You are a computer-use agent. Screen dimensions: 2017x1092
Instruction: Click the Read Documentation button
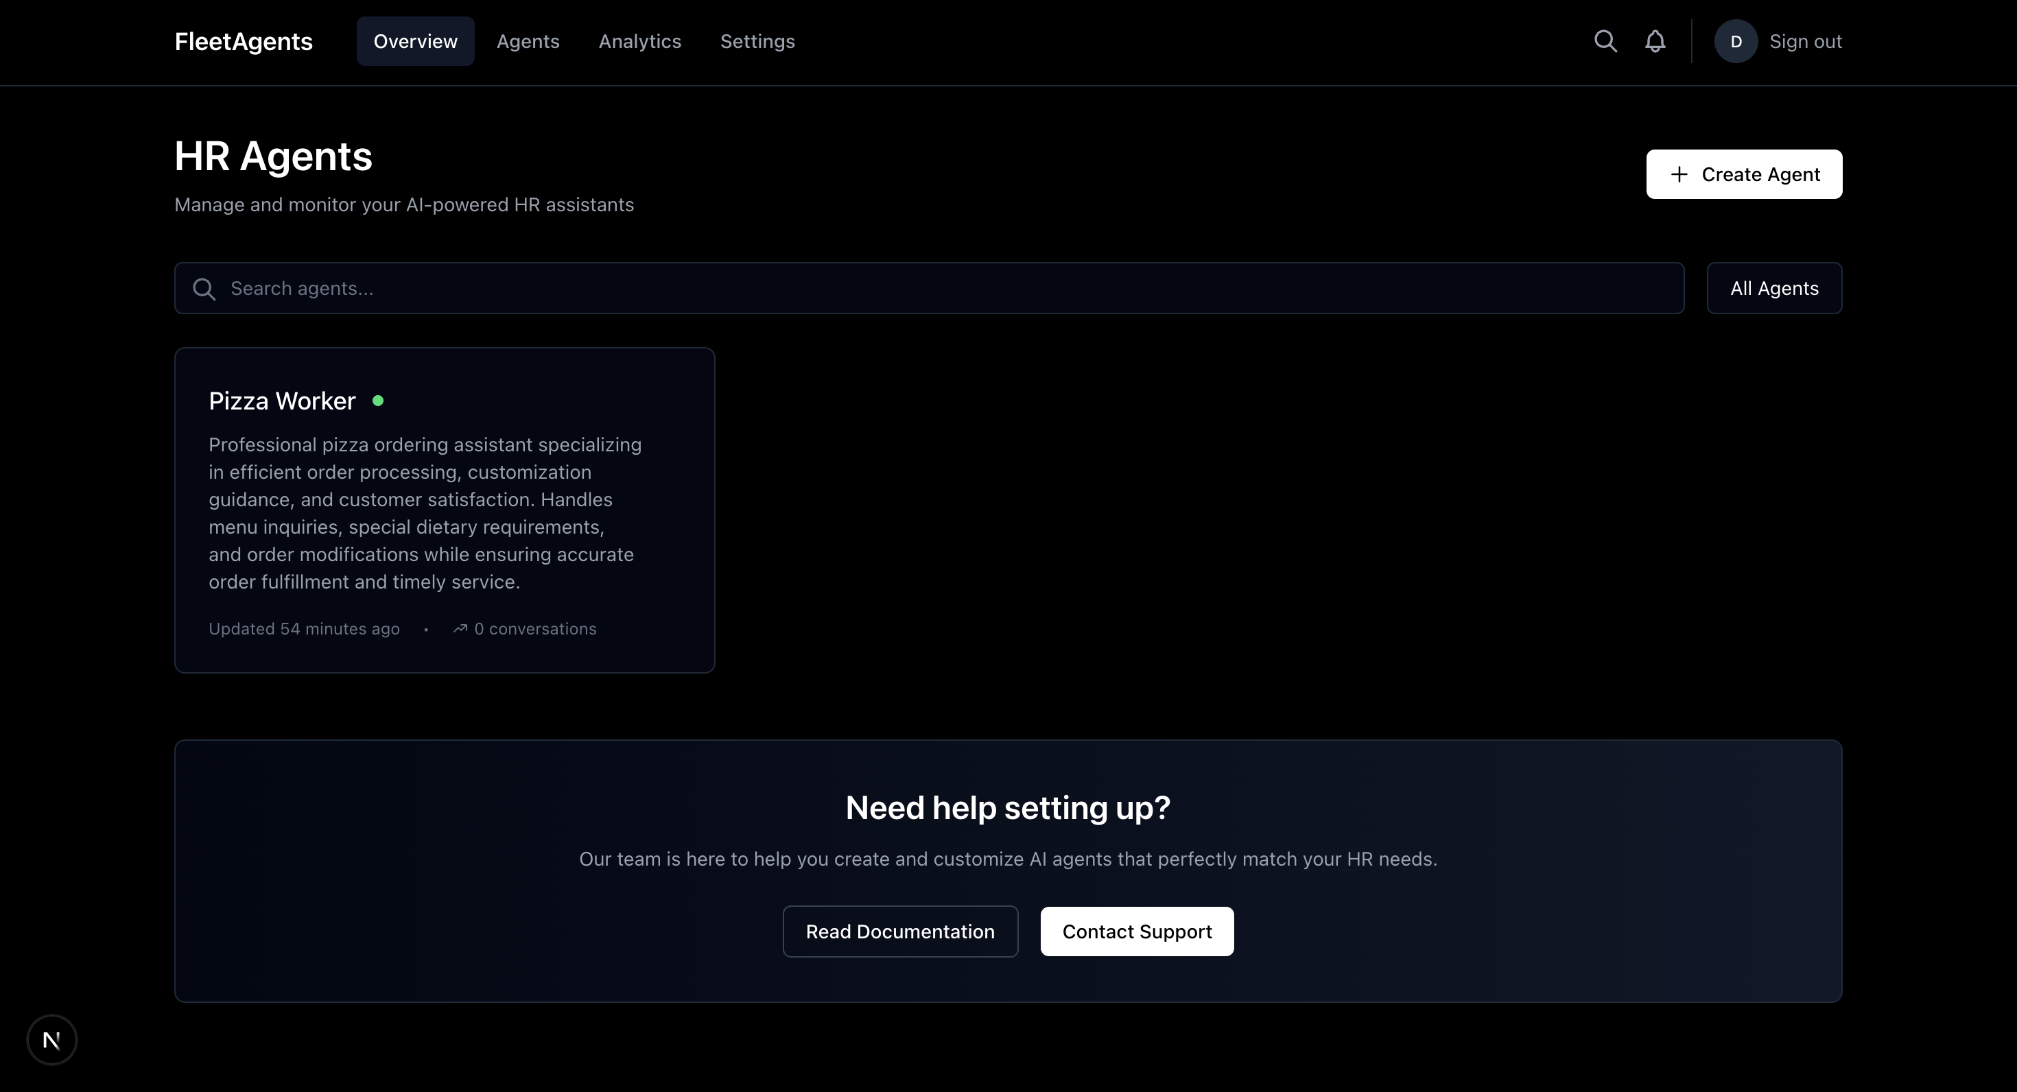(x=899, y=931)
